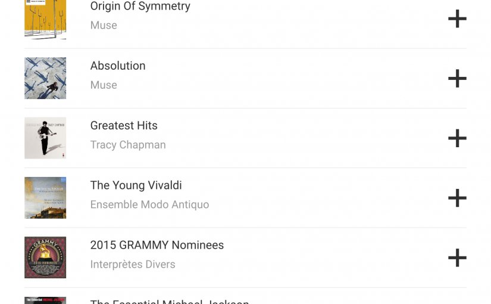Click Interprètes Divers artist label

133,265
